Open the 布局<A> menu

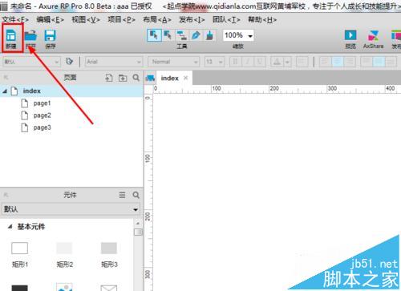click(x=157, y=20)
